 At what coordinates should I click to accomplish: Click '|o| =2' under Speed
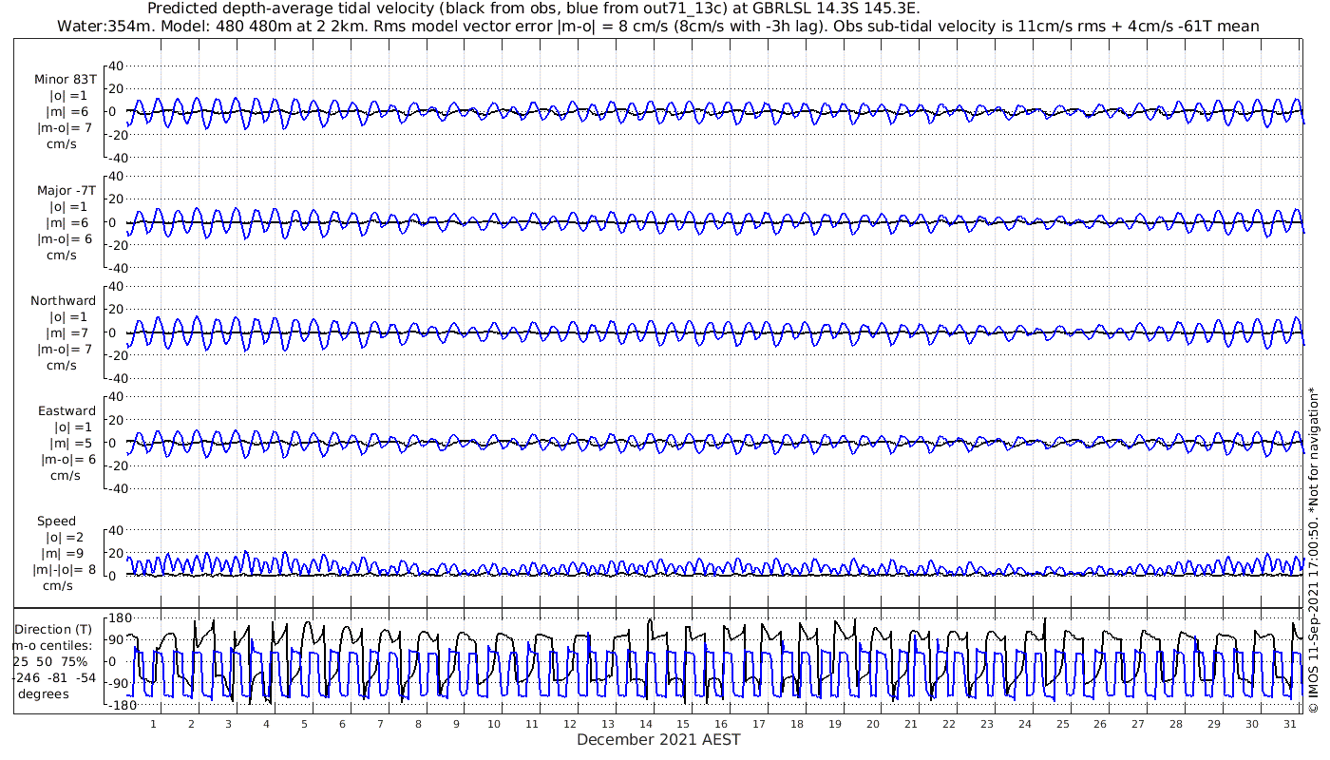(66, 538)
